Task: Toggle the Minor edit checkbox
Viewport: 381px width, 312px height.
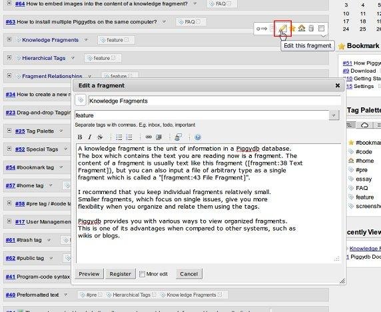Action: (142, 274)
